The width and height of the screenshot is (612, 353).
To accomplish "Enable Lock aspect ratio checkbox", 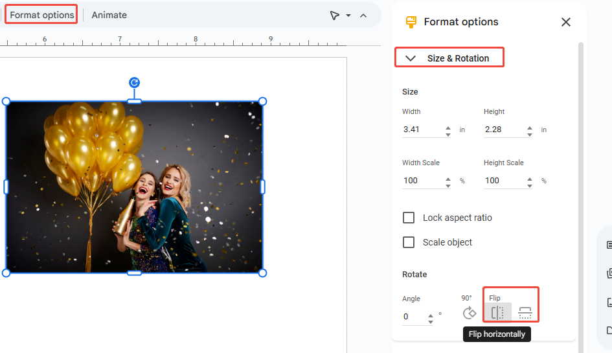I will point(409,218).
